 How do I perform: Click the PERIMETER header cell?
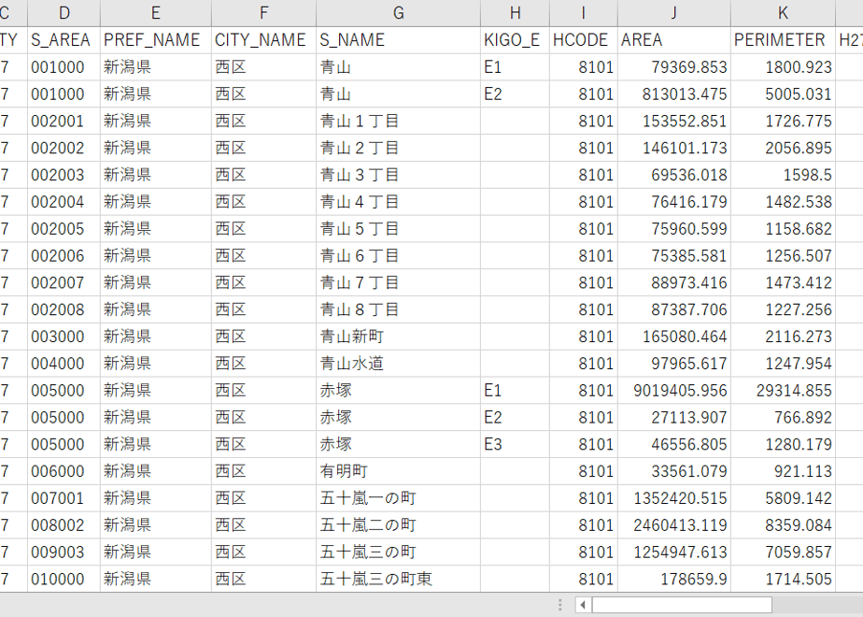[x=784, y=40]
